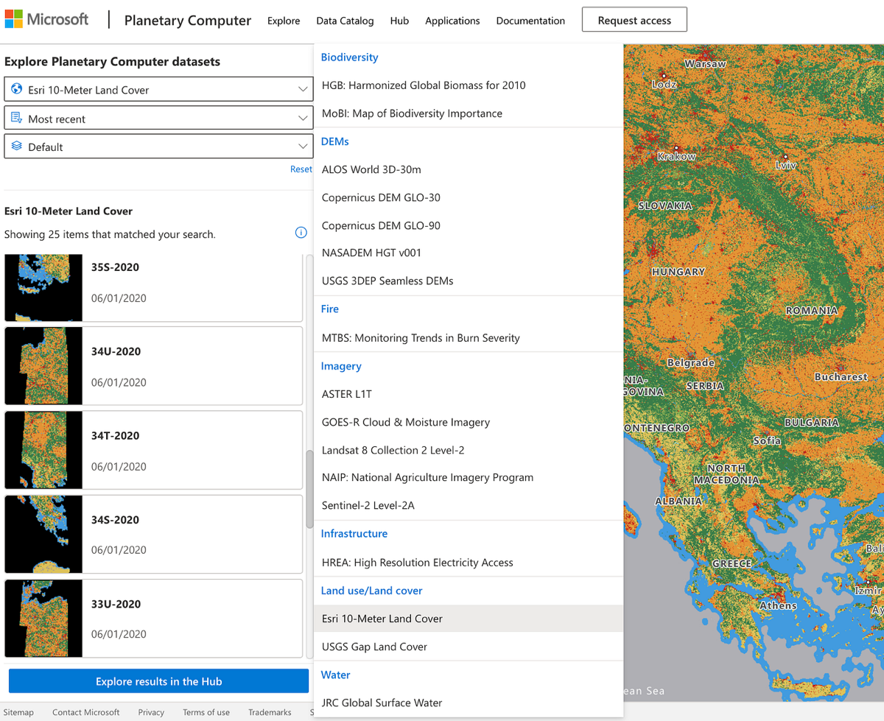The height and width of the screenshot is (721, 884).
Task: Click the DEMs category header
Action: pyautogui.click(x=334, y=141)
